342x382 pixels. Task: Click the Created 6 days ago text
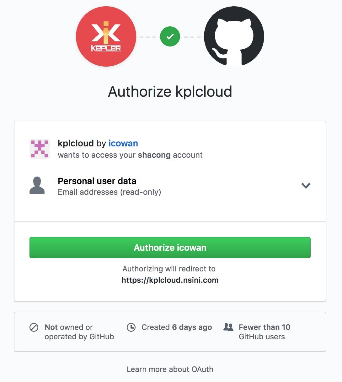coord(177,327)
